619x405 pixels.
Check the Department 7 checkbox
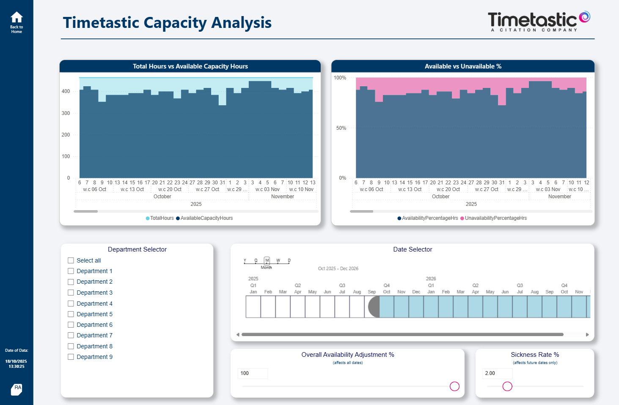click(71, 335)
